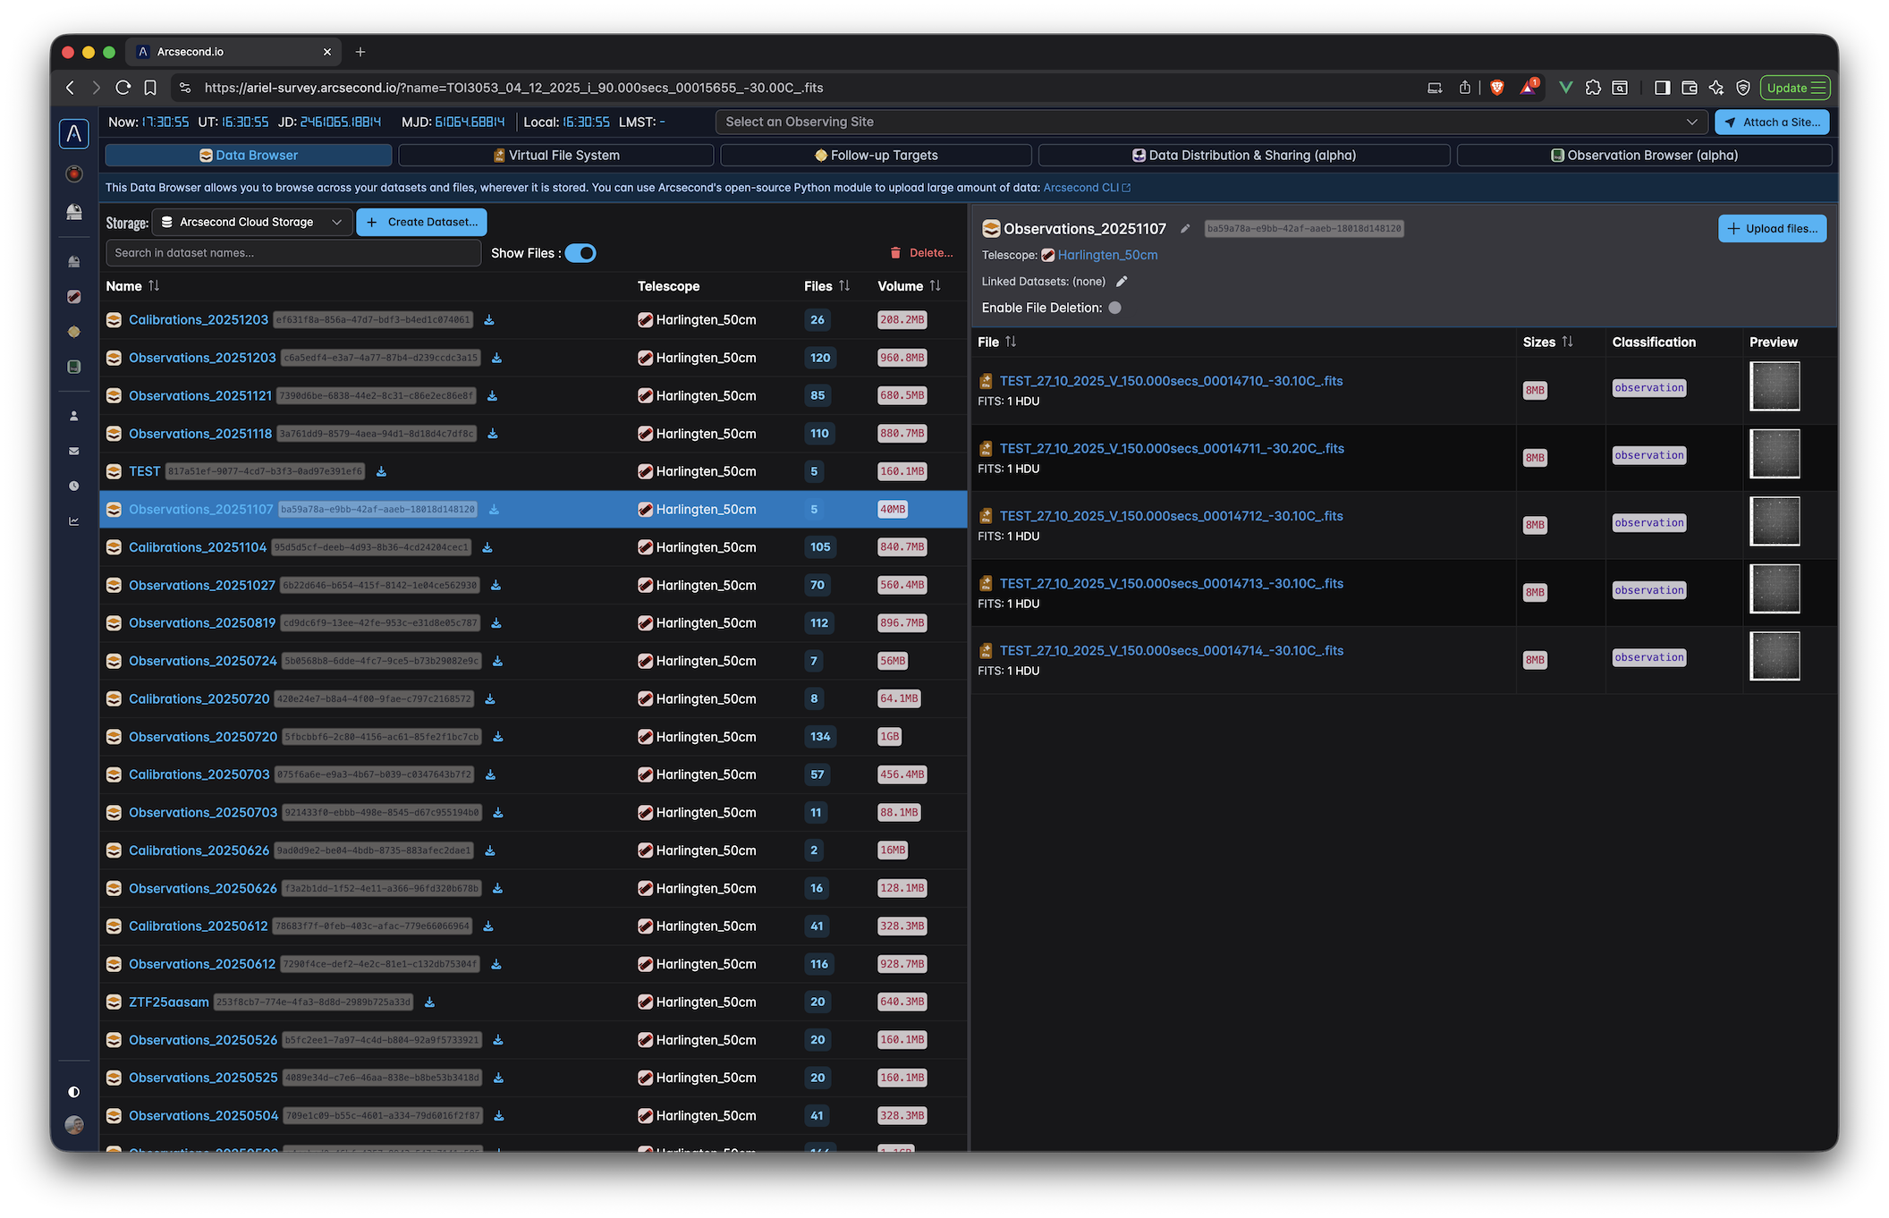Open preview thumbnail for file 00014710
The width and height of the screenshot is (1889, 1218).
pos(1775,386)
